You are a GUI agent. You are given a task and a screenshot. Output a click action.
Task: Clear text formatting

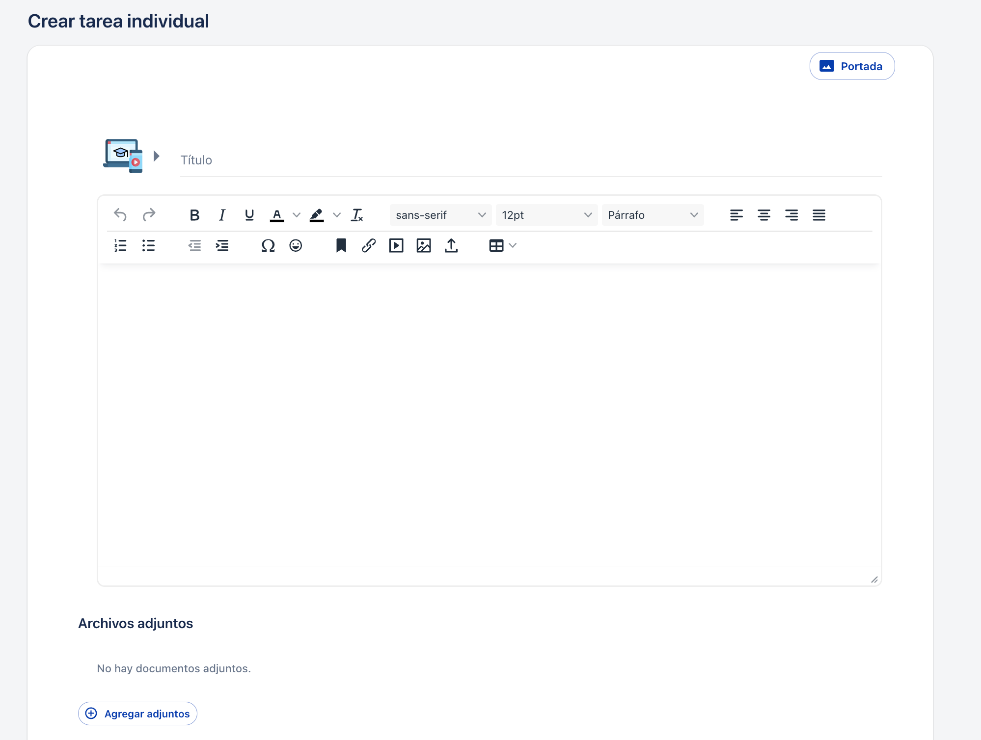click(357, 215)
